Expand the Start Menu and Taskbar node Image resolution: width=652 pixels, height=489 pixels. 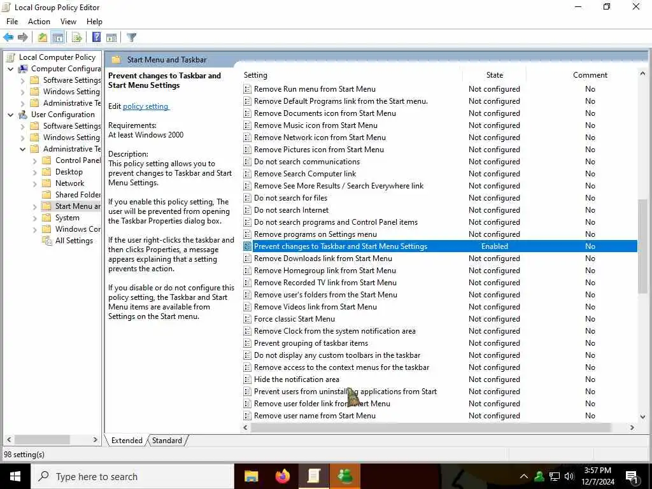tap(35, 206)
